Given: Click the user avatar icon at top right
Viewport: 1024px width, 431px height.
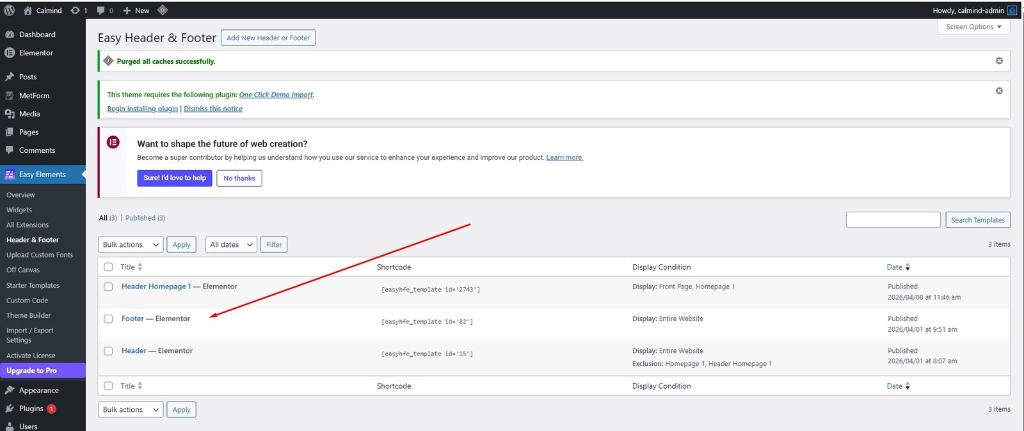Looking at the screenshot, I should [1012, 10].
